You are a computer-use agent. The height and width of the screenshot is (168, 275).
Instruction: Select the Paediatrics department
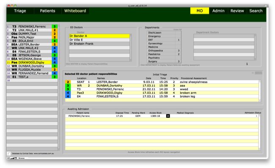click(x=164, y=54)
